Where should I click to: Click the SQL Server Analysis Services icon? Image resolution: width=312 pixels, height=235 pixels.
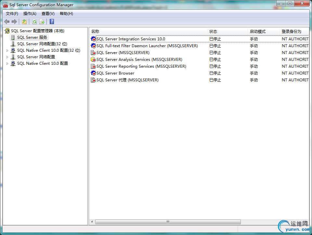tap(93, 59)
